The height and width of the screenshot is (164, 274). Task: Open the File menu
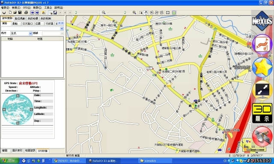point(5,8)
